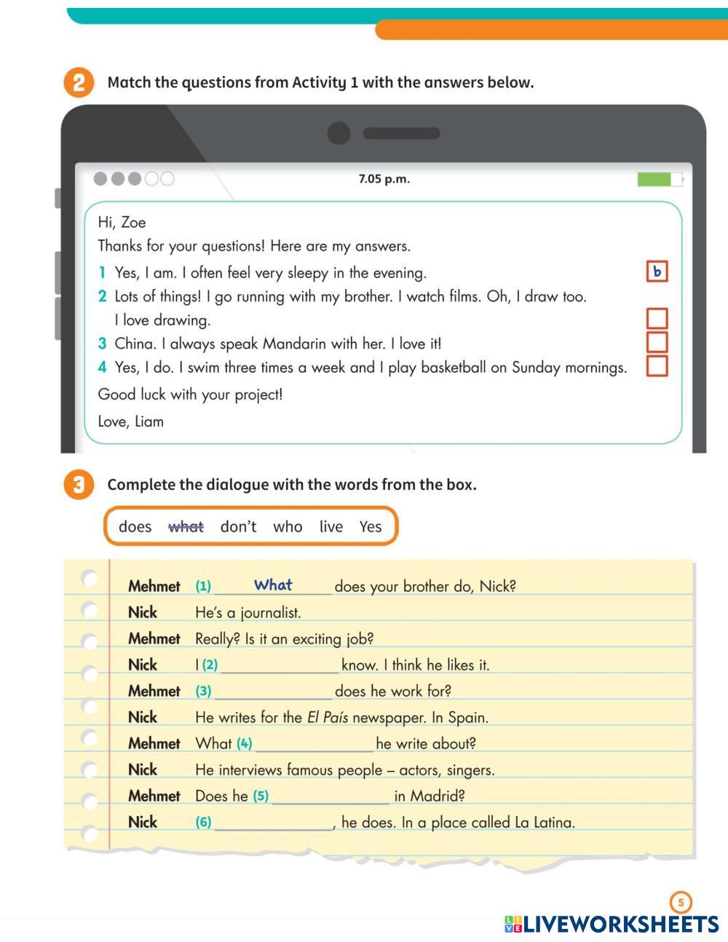The width and height of the screenshot is (728, 942).
Task: Select the answer box for answer 2
Action: point(657,319)
